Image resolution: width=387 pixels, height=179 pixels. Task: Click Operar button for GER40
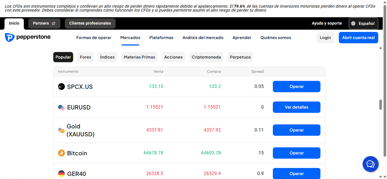tap(296, 174)
